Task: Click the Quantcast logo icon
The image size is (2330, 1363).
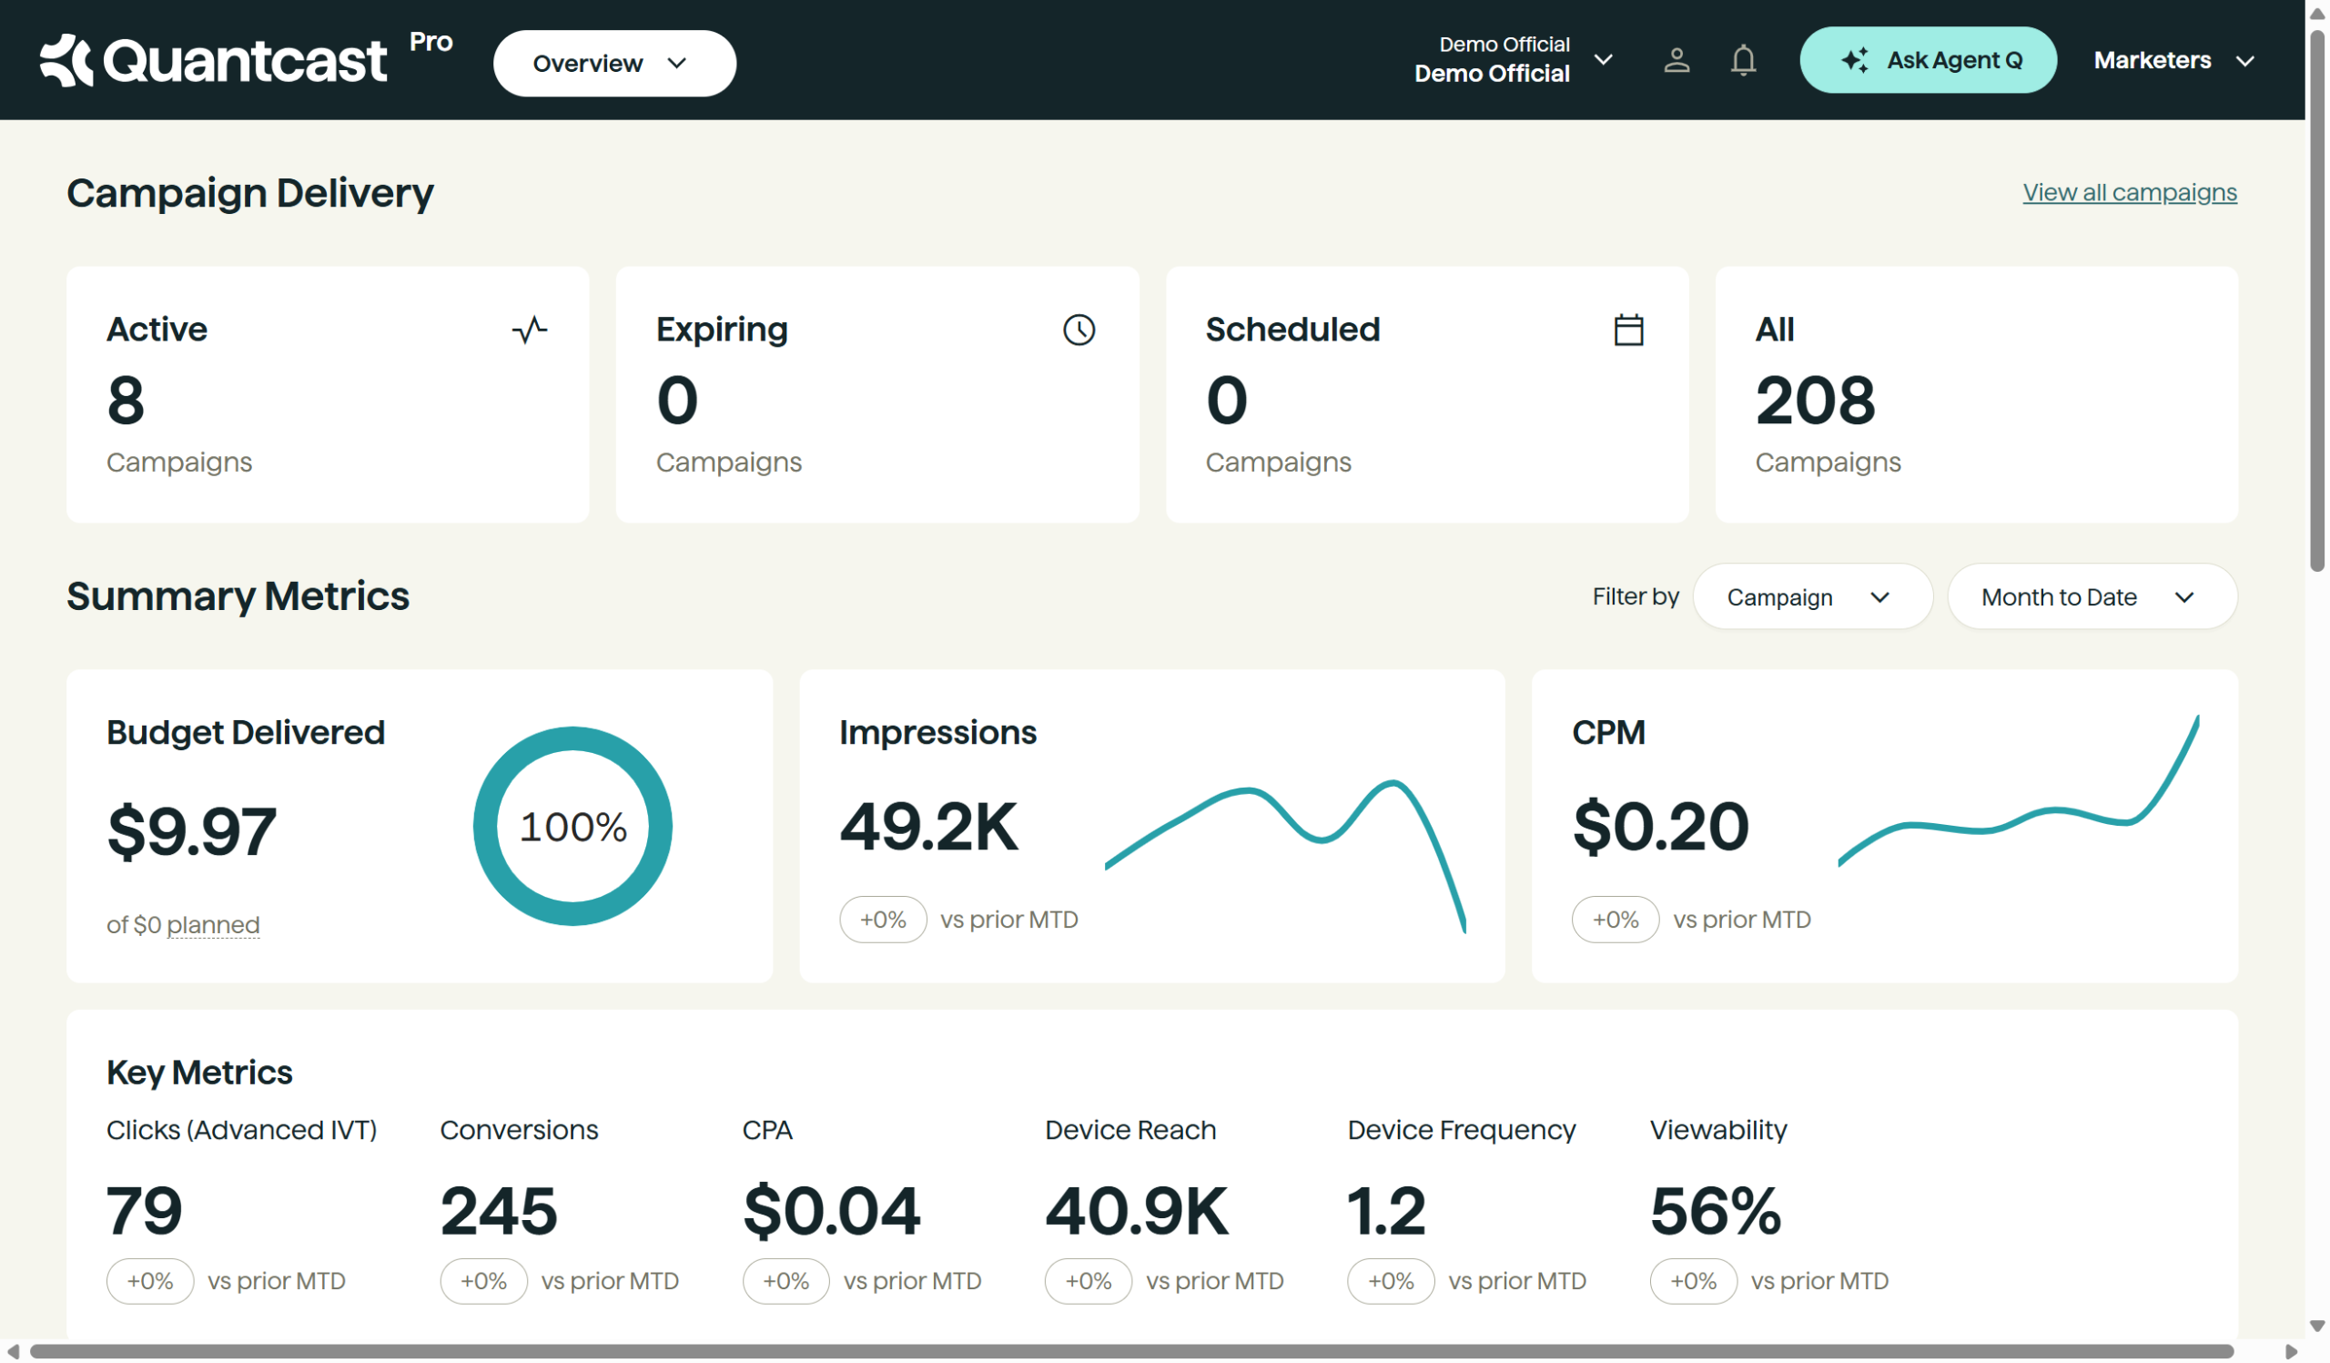Action: pos(66,60)
